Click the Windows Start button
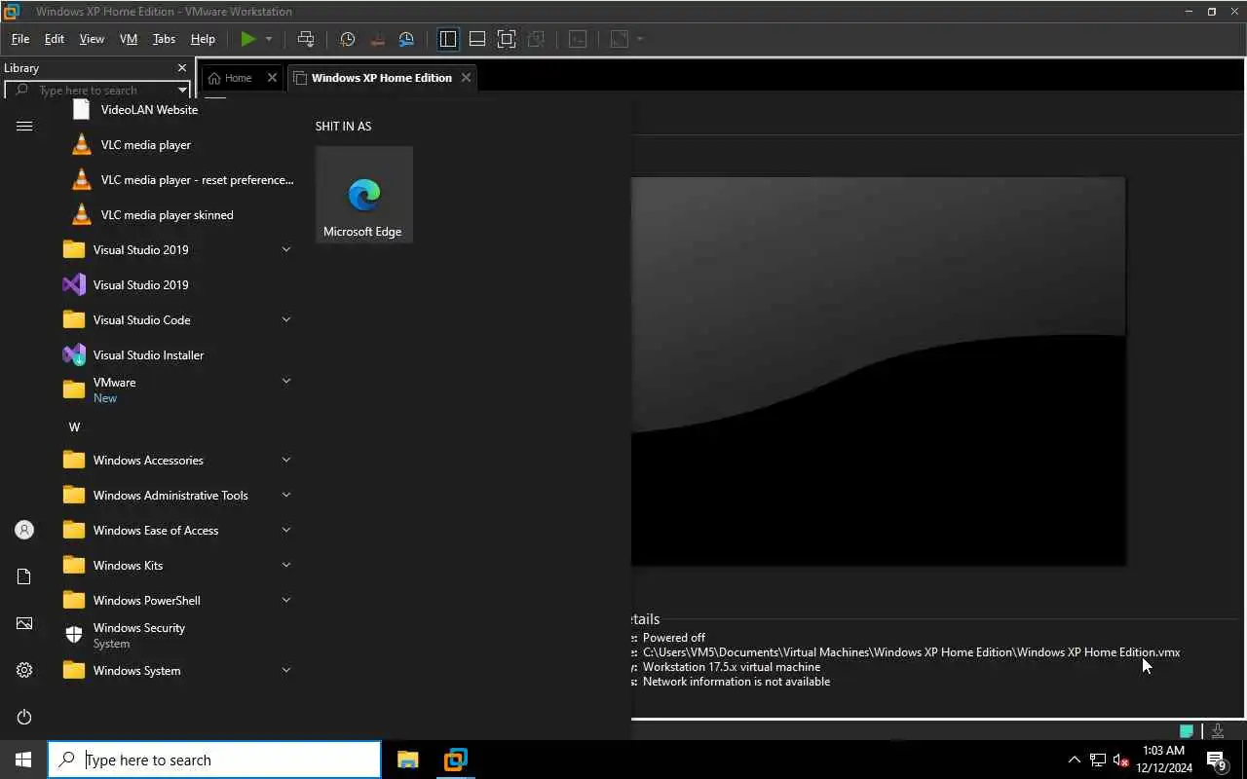Viewport: 1247px width, 779px height. (x=23, y=760)
